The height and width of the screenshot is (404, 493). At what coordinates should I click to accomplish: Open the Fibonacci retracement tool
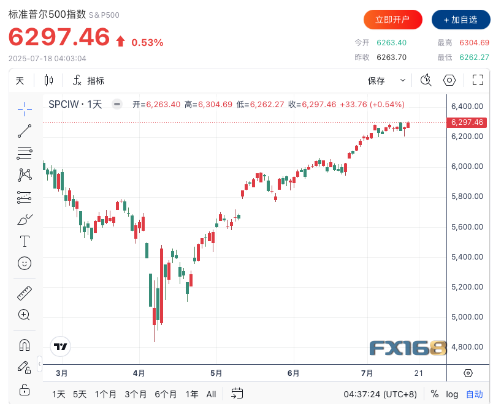(25, 153)
